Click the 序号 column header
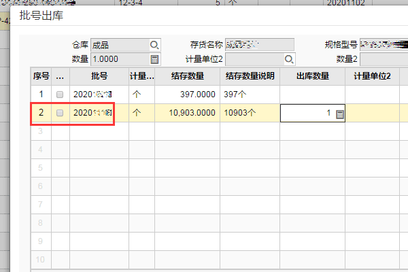The image size is (408, 272). click(41, 75)
